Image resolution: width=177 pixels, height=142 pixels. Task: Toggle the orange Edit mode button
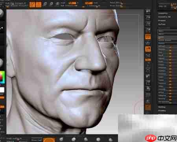pyautogui.click(x=32, y=5)
